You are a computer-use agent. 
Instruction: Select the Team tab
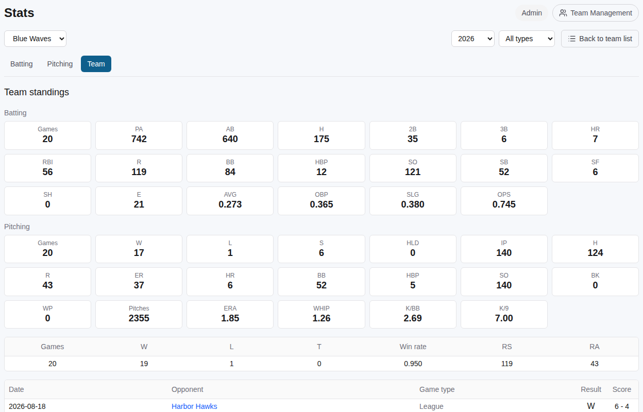96,64
